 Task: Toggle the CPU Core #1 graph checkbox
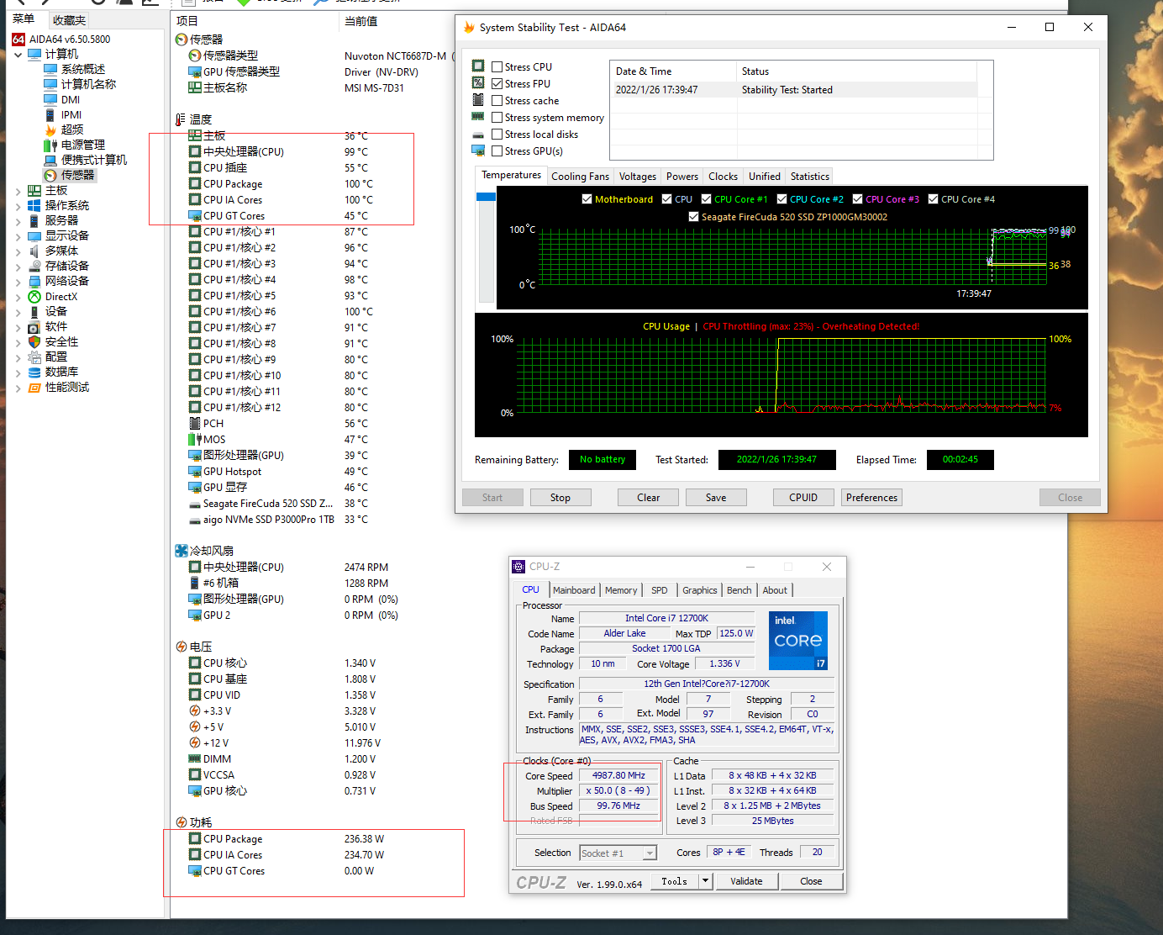706,199
